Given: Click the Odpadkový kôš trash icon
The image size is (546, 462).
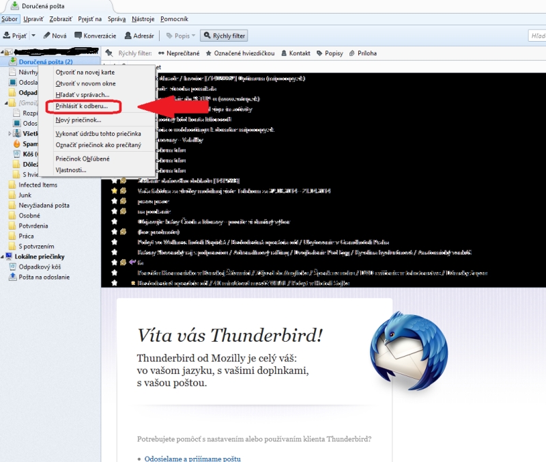Looking at the screenshot, I should pyautogui.click(x=13, y=267).
